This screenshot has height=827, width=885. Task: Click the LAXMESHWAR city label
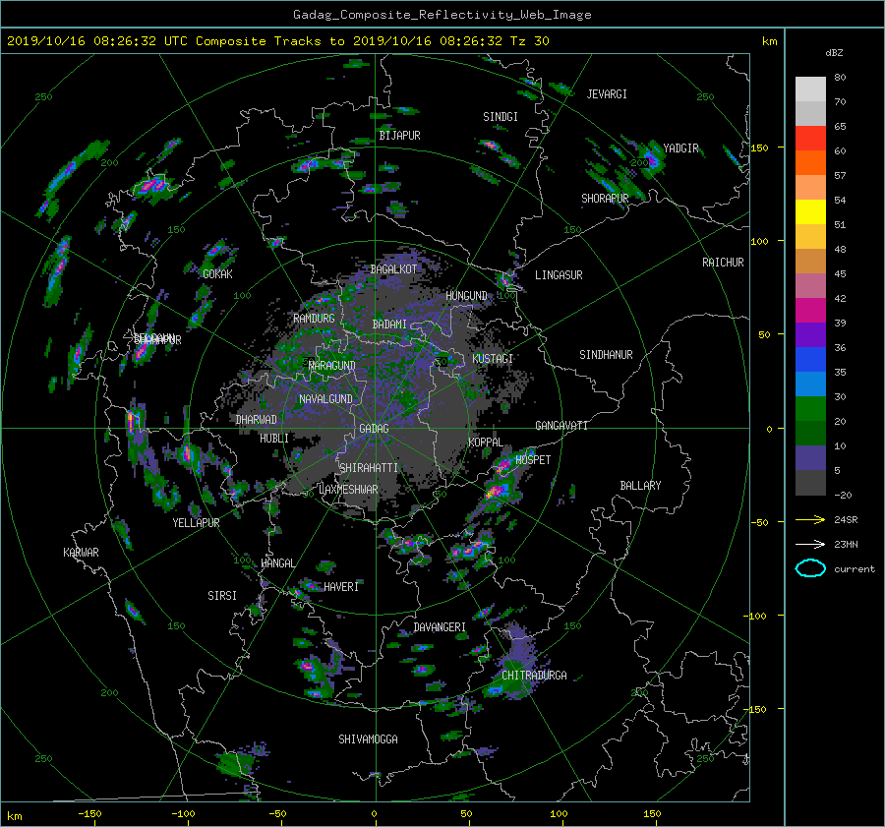(348, 490)
